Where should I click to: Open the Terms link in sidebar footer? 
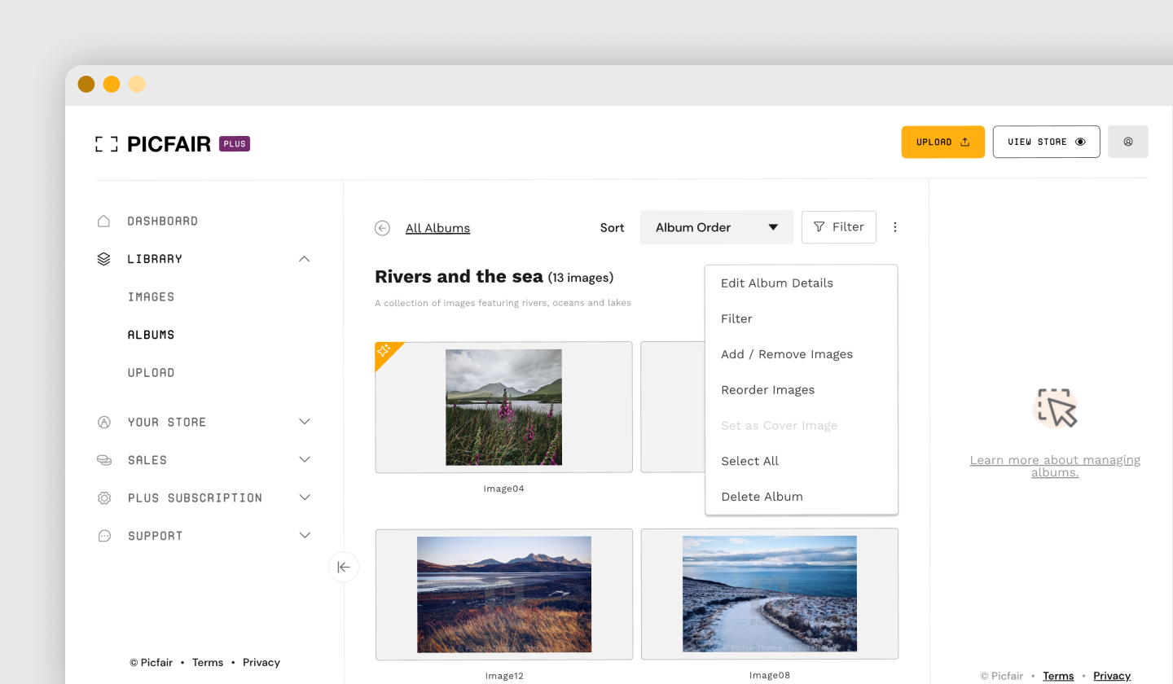[x=208, y=663]
